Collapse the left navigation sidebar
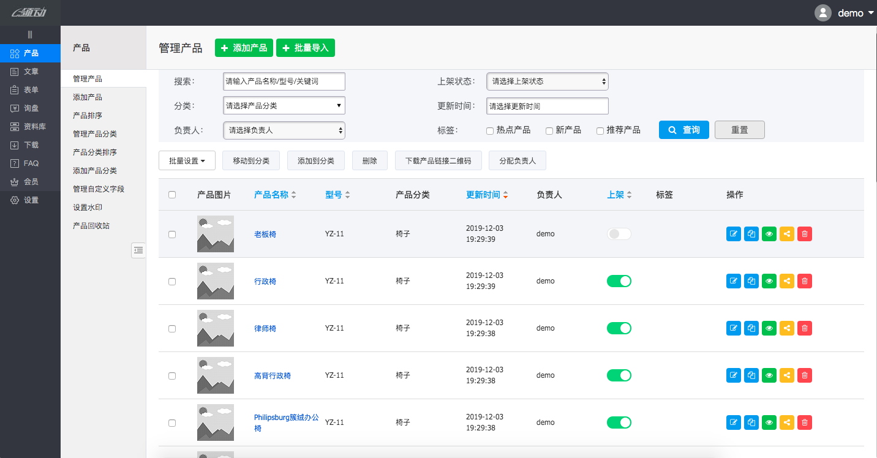The width and height of the screenshot is (877, 458). (30, 35)
